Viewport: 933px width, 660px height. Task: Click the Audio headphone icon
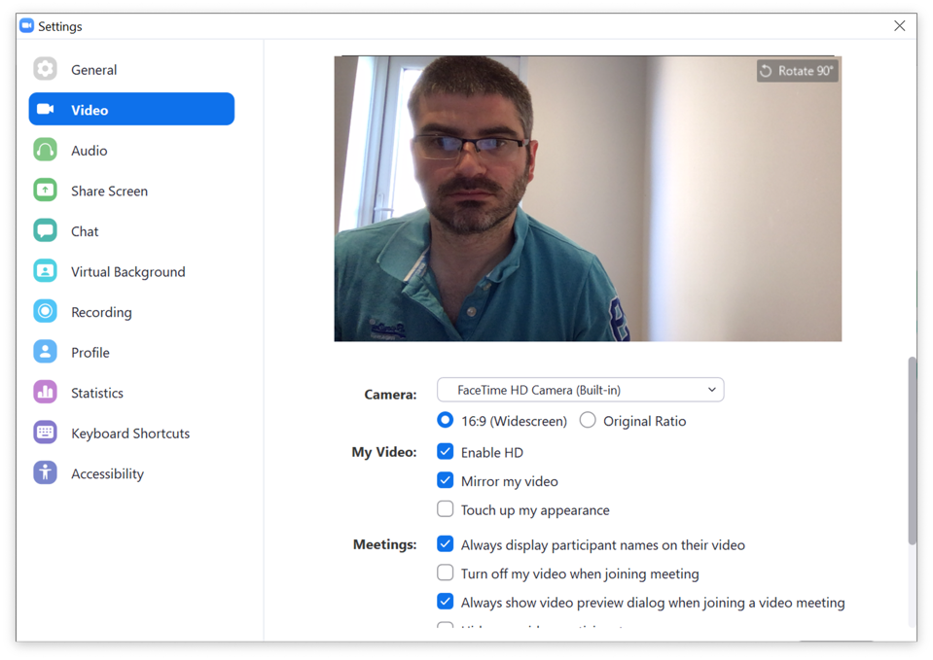[x=45, y=150]
